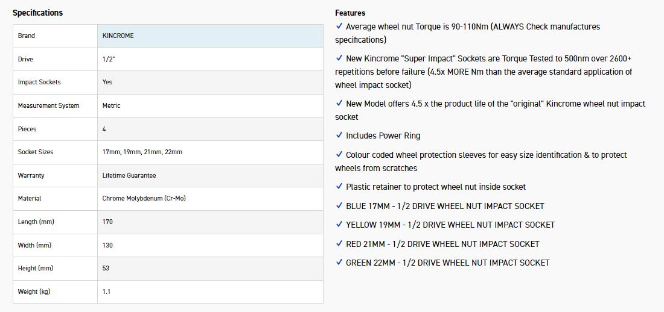
Task: Select the Chrome Molybdenum (Cr-Mo) material cell
Action: pyautogui.click(x=144, y=199)
